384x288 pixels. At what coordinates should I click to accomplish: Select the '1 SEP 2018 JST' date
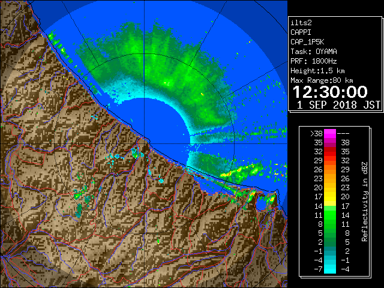tap(338, 105)
